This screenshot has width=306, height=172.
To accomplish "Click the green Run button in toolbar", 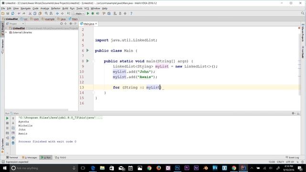I will [88, 13].
